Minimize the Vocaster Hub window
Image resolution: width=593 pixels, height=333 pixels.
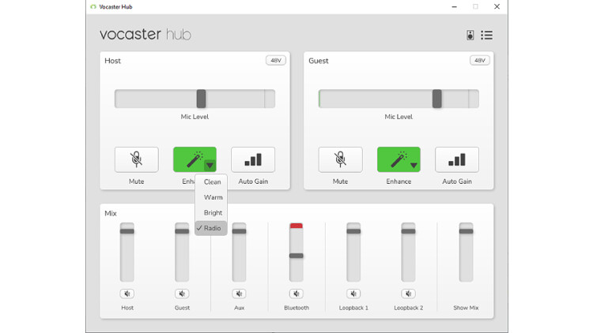454,7
